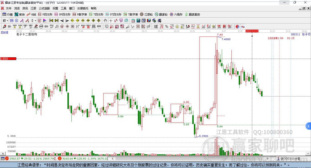Open the calendar icon in toolbar

click(x=133, y=21)
